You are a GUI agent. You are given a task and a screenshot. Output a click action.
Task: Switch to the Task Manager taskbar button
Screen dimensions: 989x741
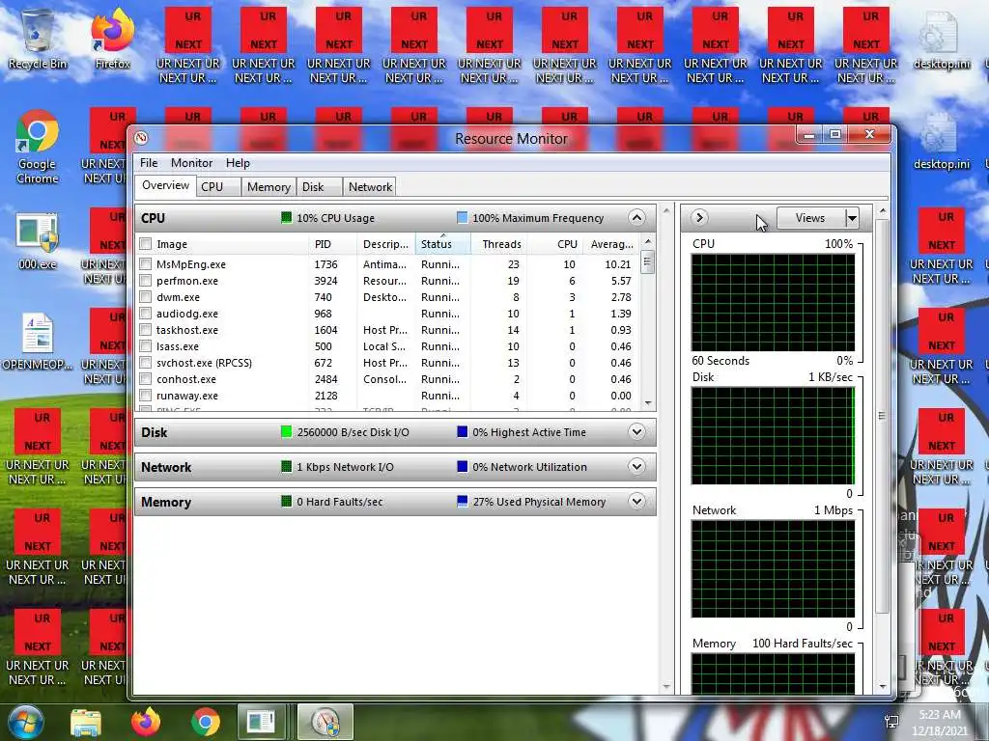(x=261, y=723)
